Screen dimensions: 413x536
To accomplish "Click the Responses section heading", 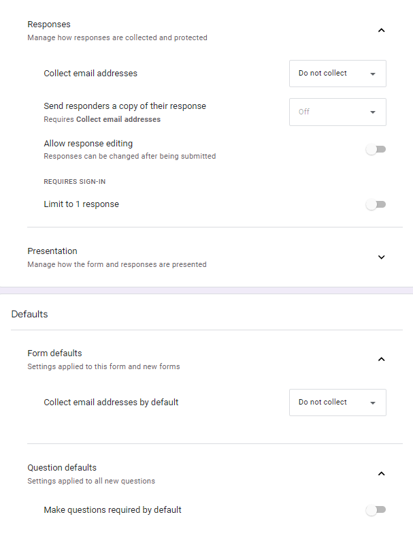I will (49, 25).
